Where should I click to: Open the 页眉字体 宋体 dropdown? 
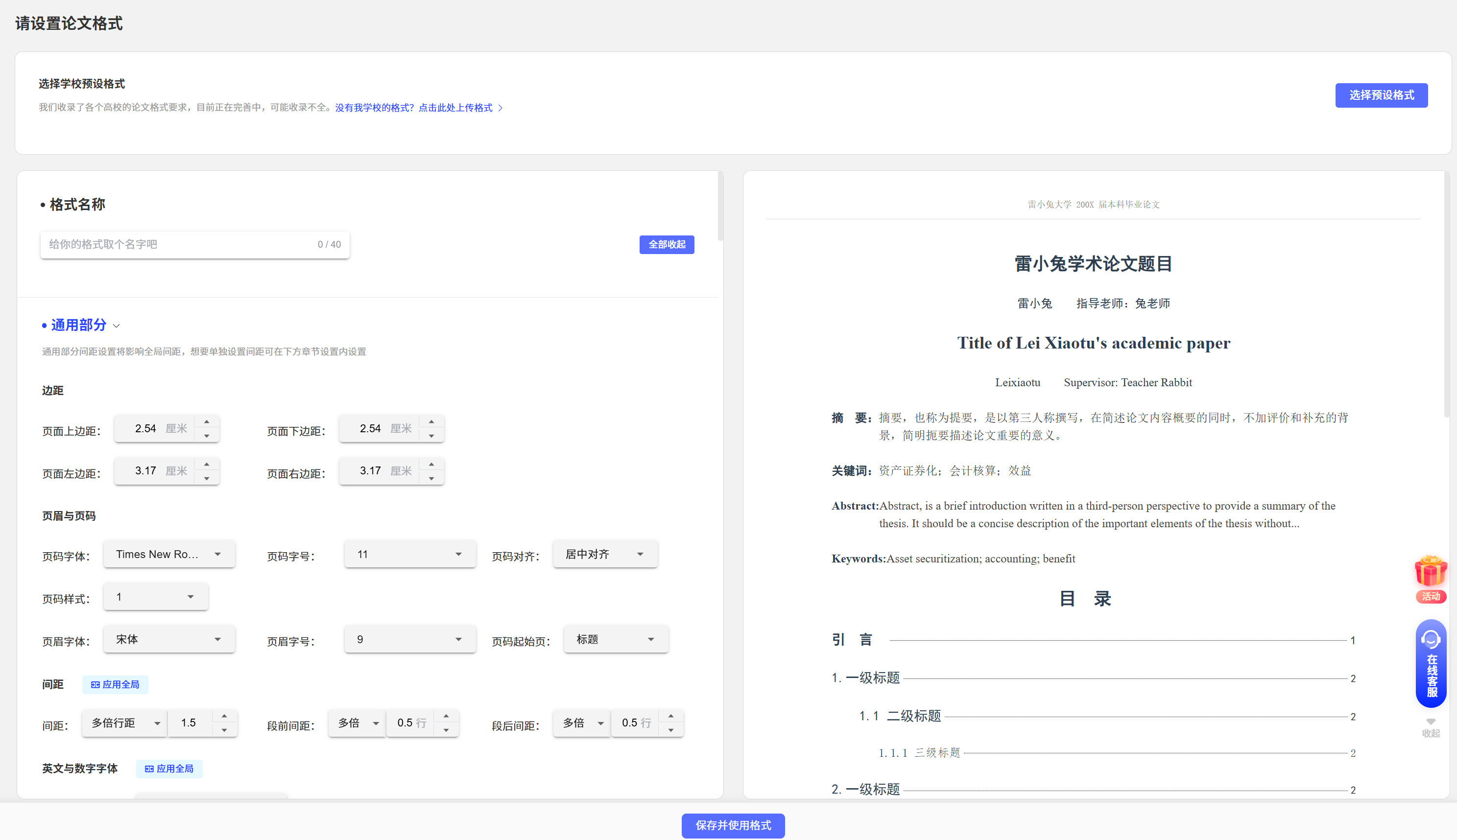tap(168, 639)
